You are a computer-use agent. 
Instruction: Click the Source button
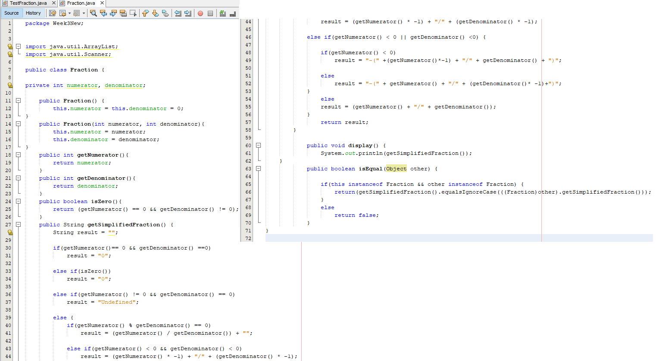pos(12,12)
